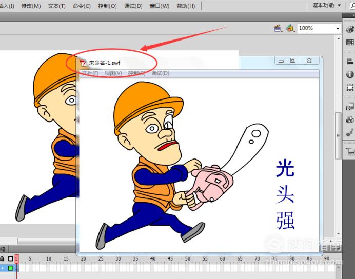Open the Code Snippets panel icon
The height and width of the screenshot is (279, 355).
click(350, 106)
